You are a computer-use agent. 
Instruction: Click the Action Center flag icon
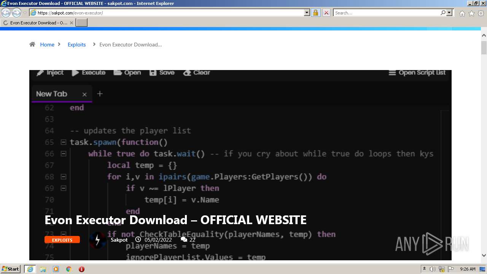tap(451, 269)
